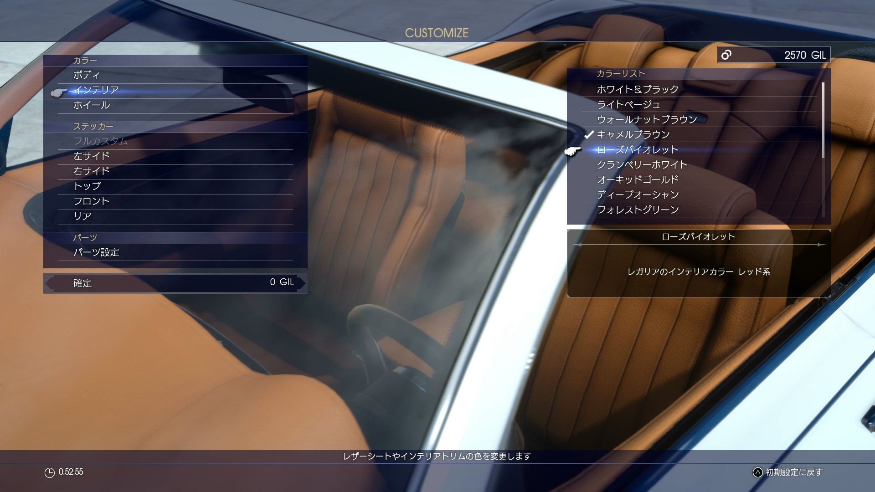The width and height of the screenshot is (875, 492).
Task: Click the ローズバイオレット description panel title
Action: [698, 236]
